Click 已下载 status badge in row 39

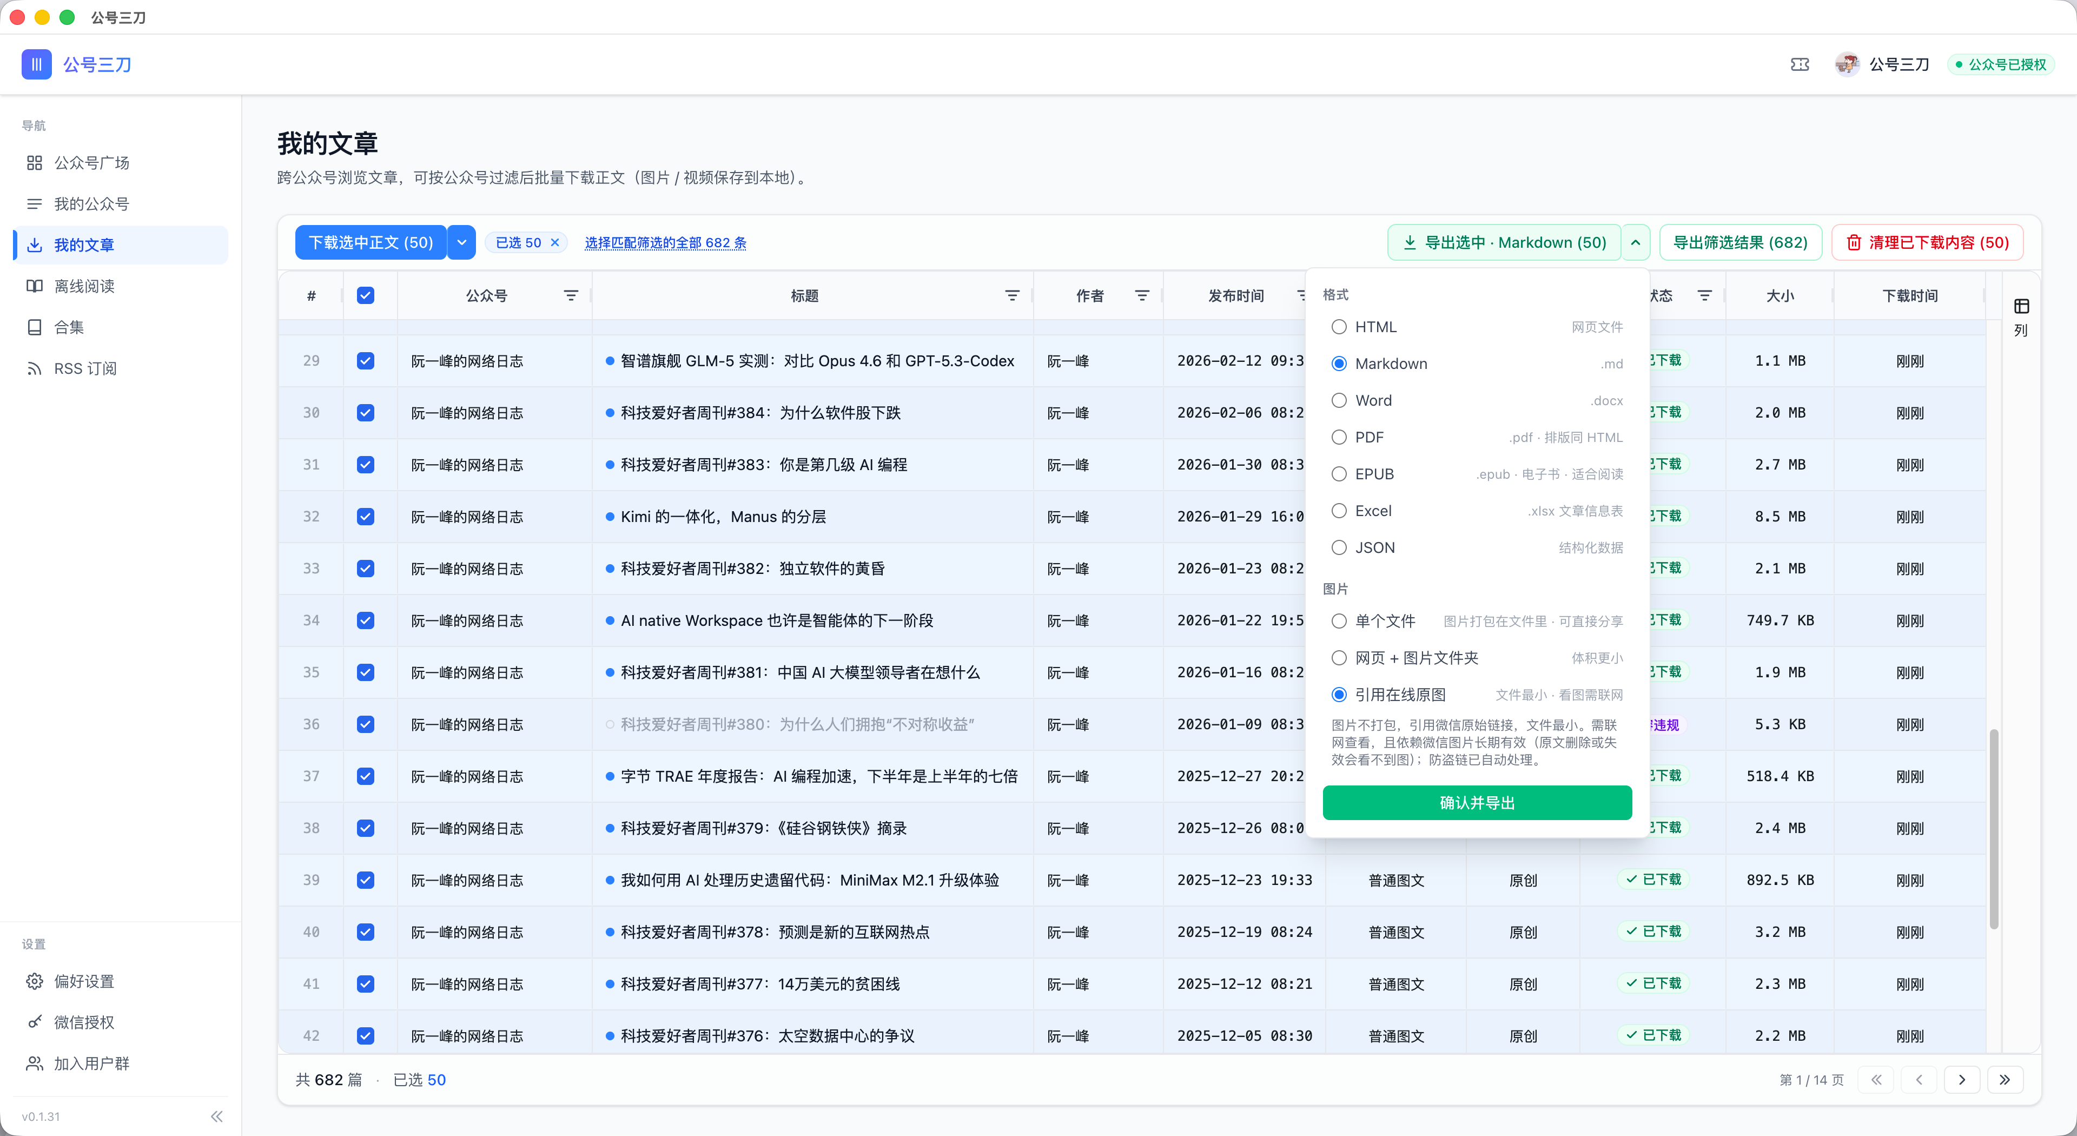(1653, 881)
